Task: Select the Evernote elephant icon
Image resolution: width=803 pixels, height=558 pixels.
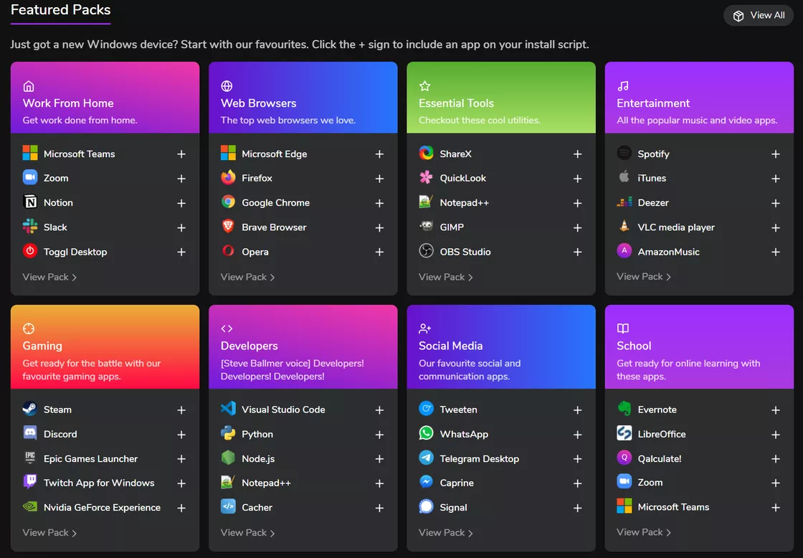Action: tap(624, 410)
